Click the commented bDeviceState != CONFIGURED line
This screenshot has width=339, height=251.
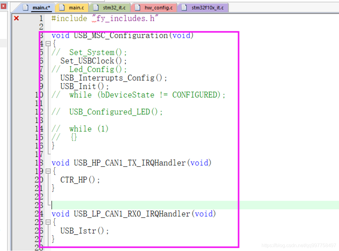[138, 95]
